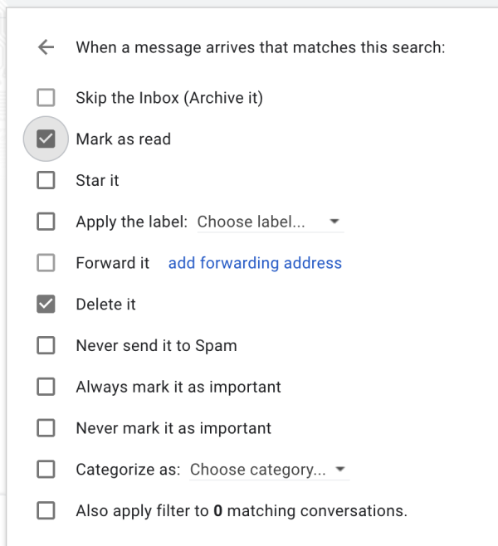Viewport: 498px width, 546px height.
Task: Click the back arrow icon
Action: point(46,48)
